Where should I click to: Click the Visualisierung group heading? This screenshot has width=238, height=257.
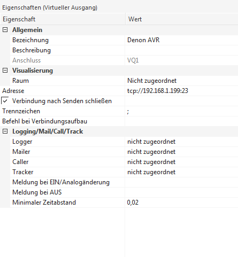pos(33,71)
